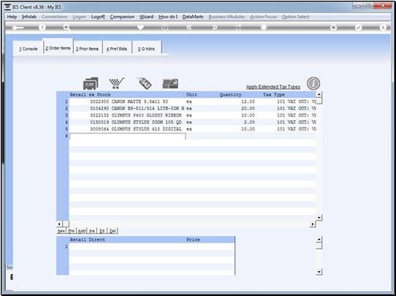Click Apply Extended Tax Types link
The image size is (396, 296).
[273, 87]
